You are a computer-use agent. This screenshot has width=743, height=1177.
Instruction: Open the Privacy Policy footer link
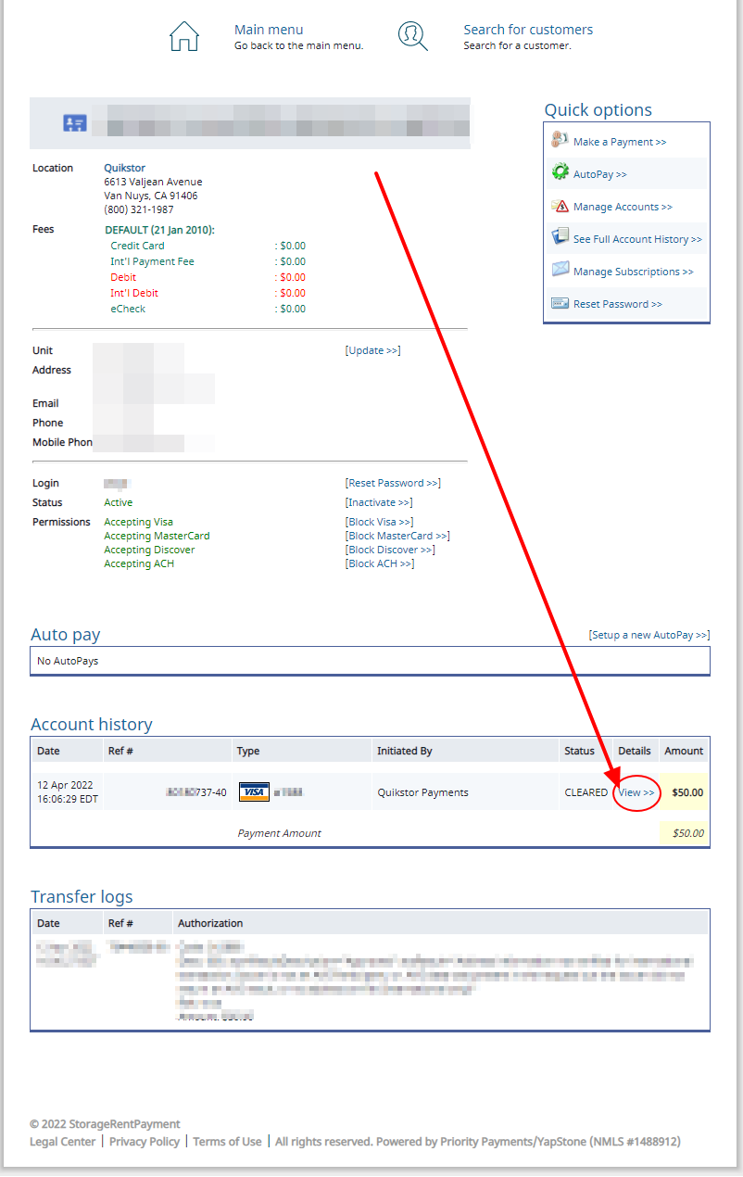tap(145, 1142)
